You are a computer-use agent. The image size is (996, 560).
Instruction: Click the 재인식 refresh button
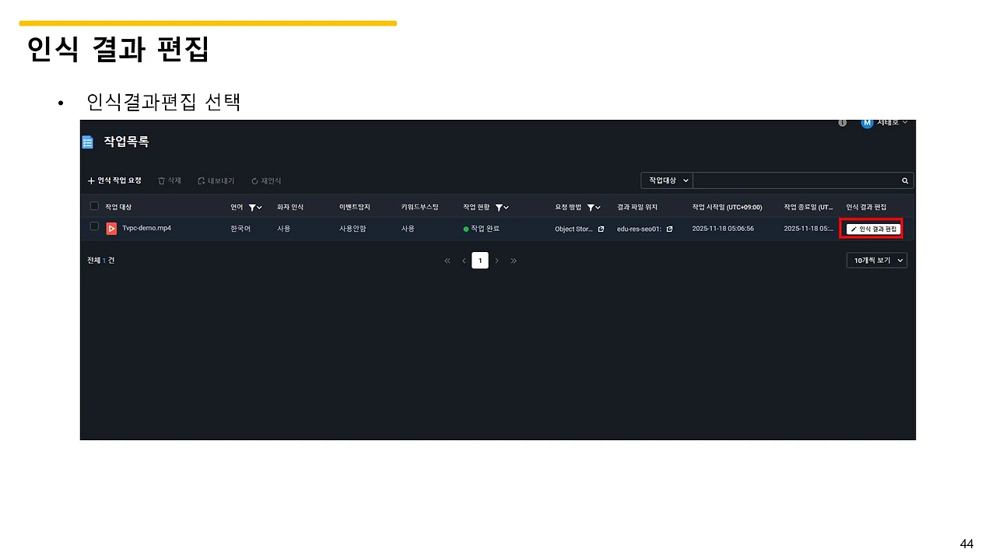coord(266,180)
